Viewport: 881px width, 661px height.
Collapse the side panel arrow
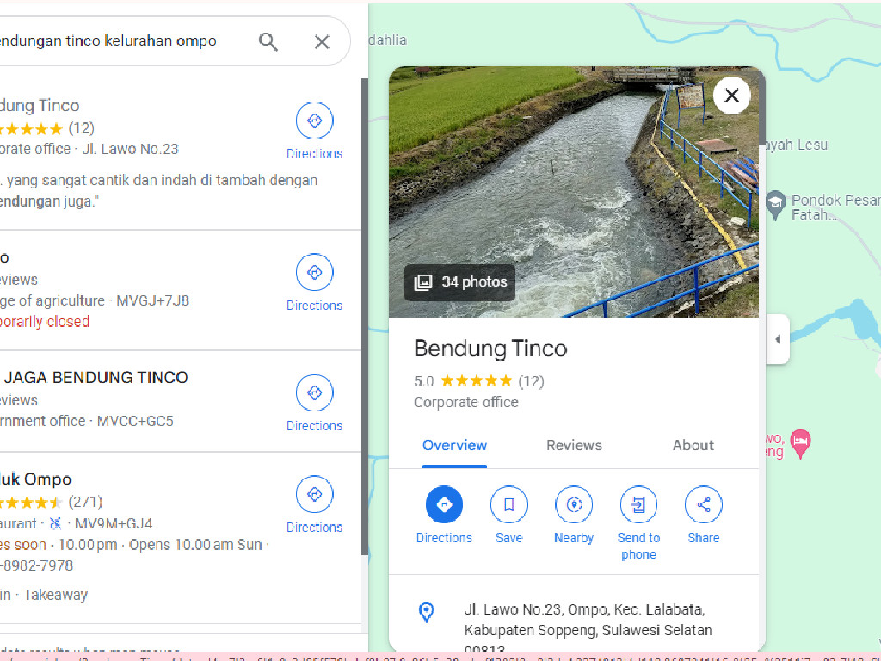[x=778, y=339]
